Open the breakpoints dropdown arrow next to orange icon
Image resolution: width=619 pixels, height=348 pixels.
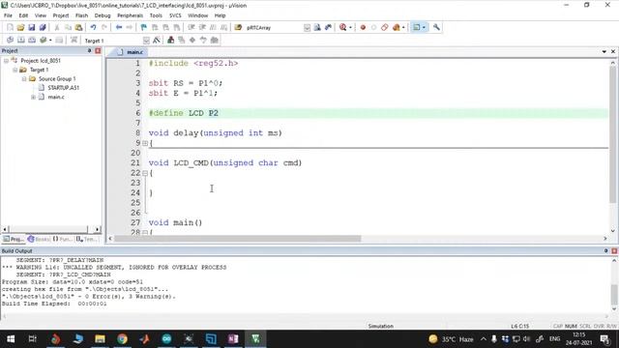tap(403, 28)
